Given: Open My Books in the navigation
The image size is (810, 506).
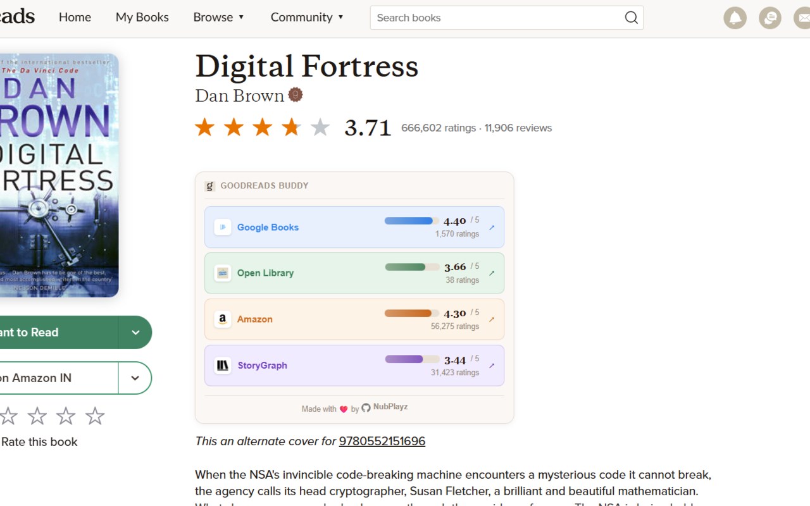Looking at the screenshot, I should (142, 17).
